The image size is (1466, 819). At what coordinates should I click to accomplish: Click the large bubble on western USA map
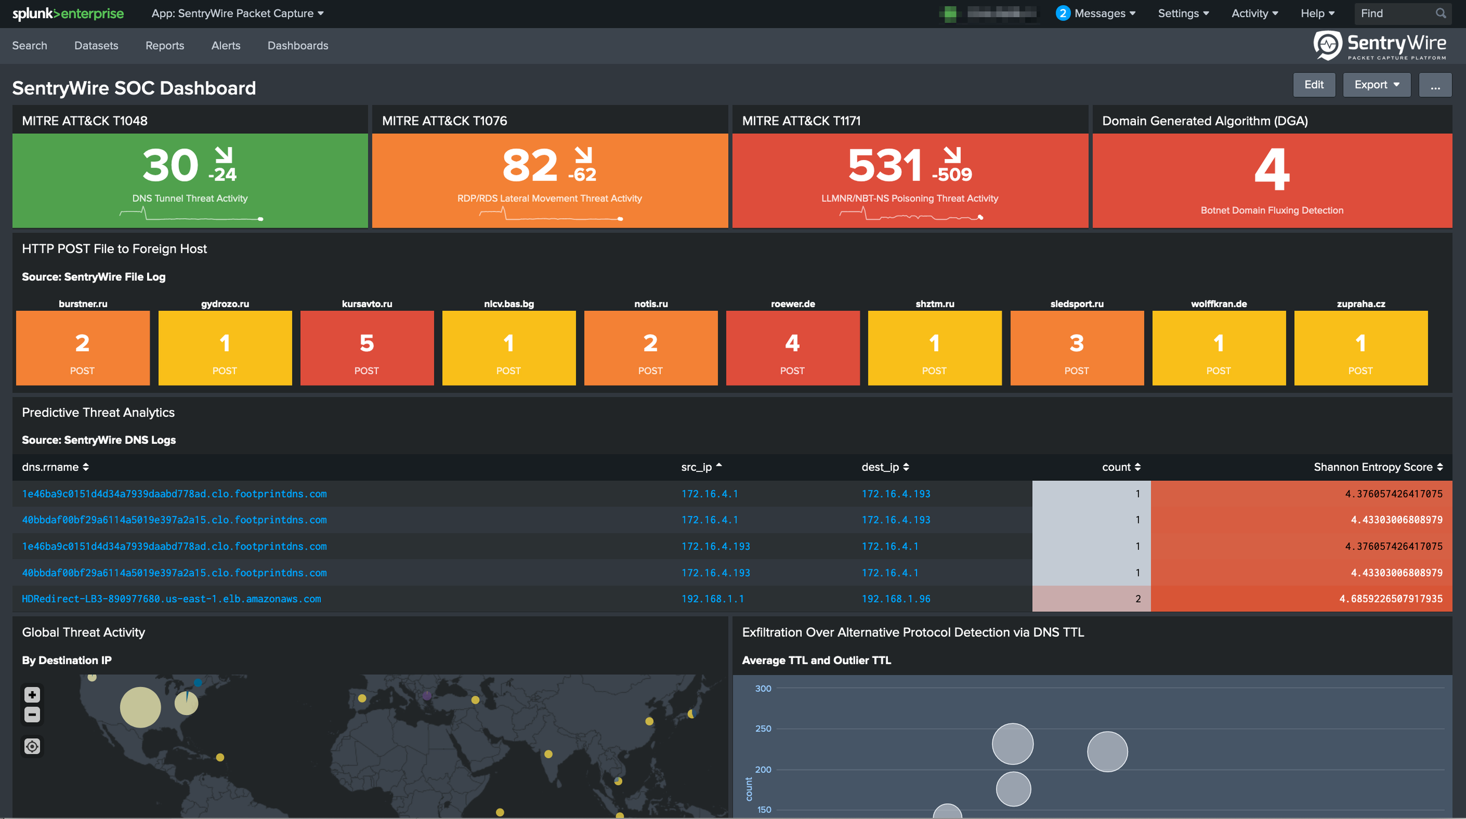(x=140, y=708)
